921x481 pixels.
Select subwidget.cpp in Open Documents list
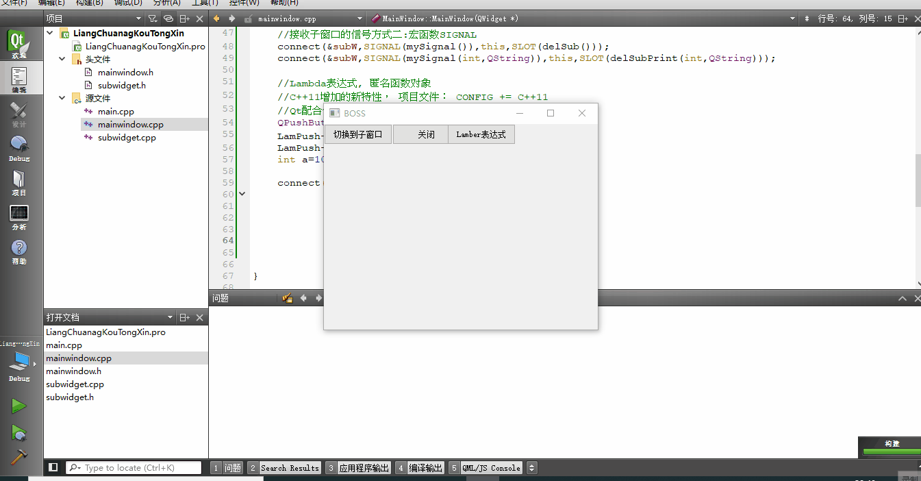coord(75,384)
